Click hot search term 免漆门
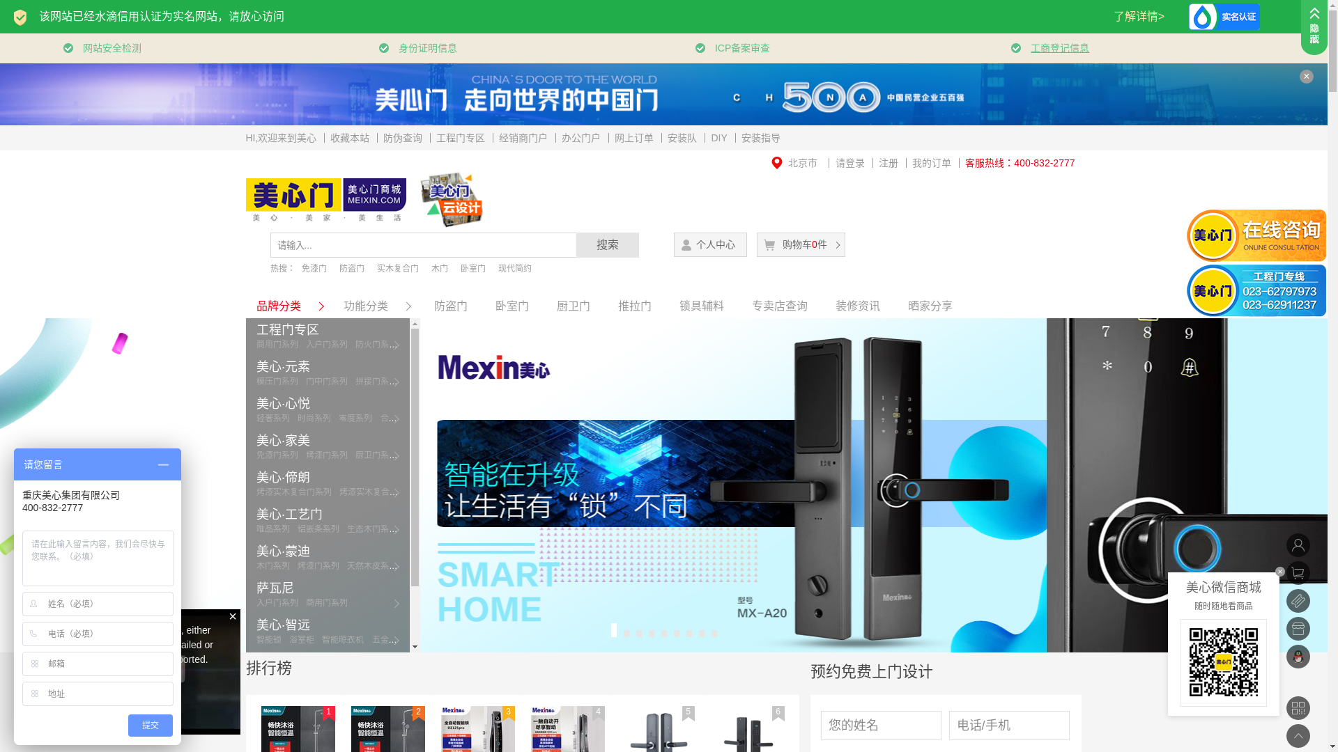The image size is (1338, 752). pos(314,268)
